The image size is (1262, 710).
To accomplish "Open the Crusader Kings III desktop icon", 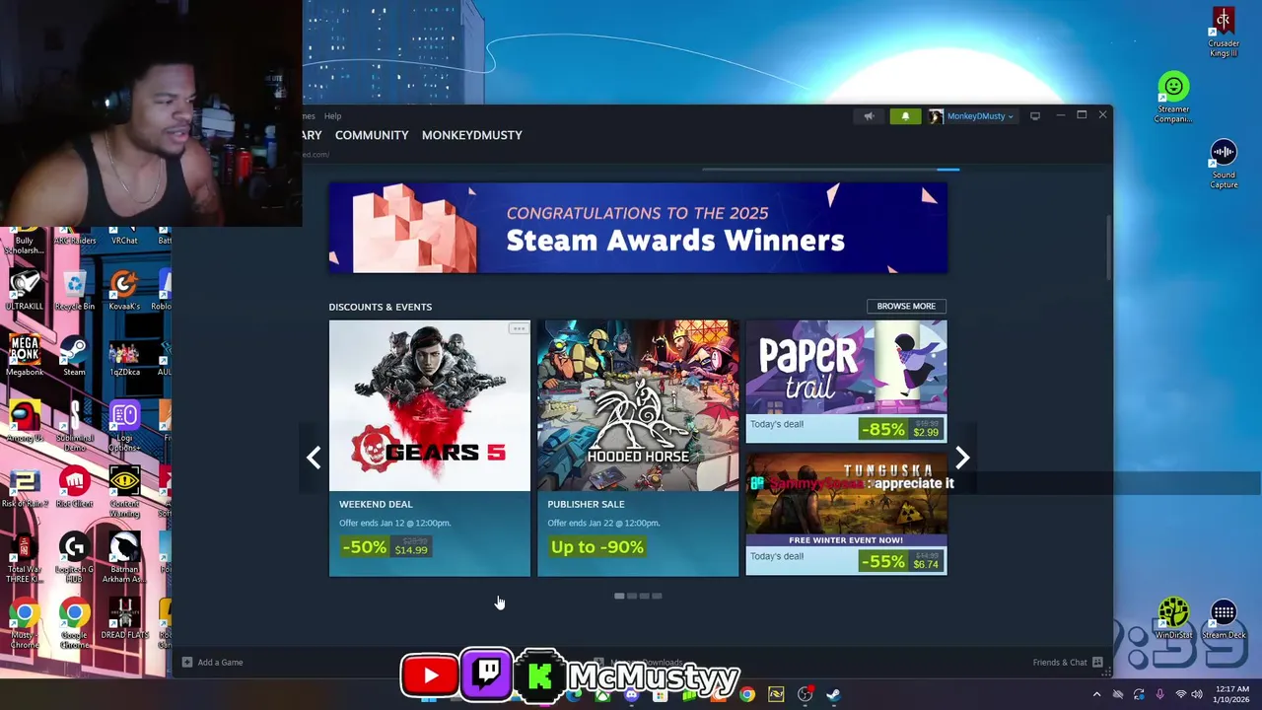I will (x=1224, y=32).
